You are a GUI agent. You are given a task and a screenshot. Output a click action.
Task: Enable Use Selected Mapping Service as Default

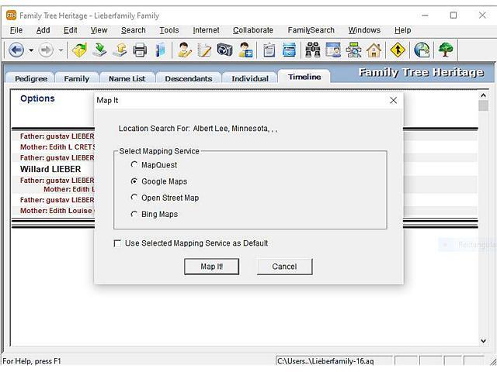[x=118, y=243]
